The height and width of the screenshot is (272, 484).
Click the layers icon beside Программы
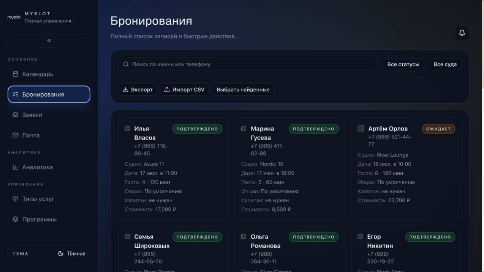tap(16, 219)
